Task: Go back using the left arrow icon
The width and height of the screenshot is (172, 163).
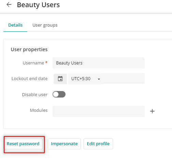Action: click(x=9, y=5)
